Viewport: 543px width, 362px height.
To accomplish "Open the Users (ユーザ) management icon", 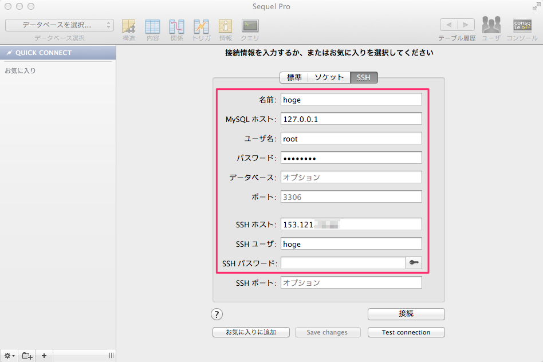I will [x=491, y=26].
